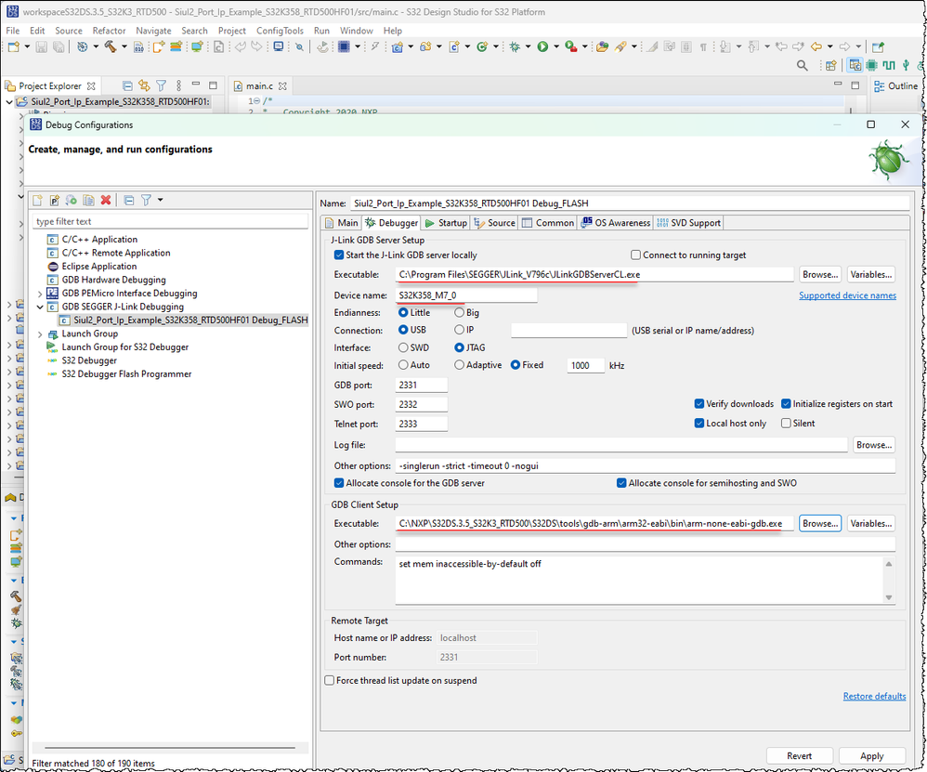The image size is (927, 772).
Task: Open the Clocks perspective waveform icon
Action: coord(889,65)
